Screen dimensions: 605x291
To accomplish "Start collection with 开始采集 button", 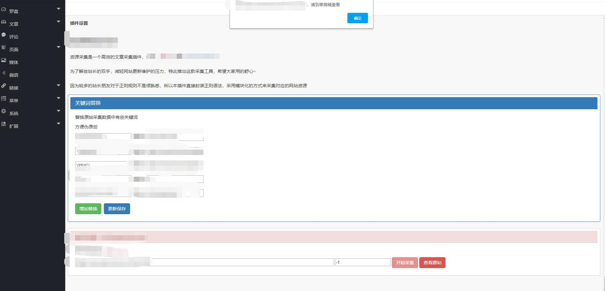I will coord(405,263).
